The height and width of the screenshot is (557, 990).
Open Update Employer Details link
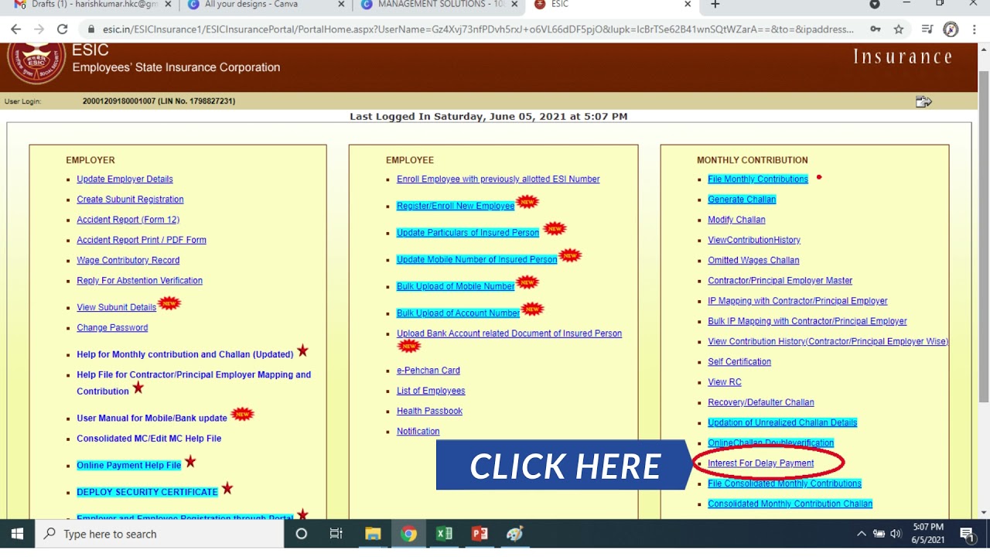tap(125, 179)
